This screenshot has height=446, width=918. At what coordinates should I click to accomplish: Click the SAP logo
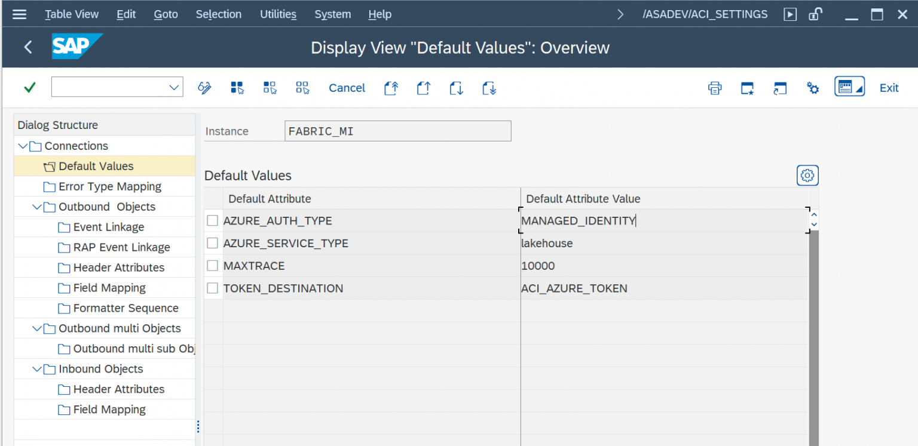77,47
